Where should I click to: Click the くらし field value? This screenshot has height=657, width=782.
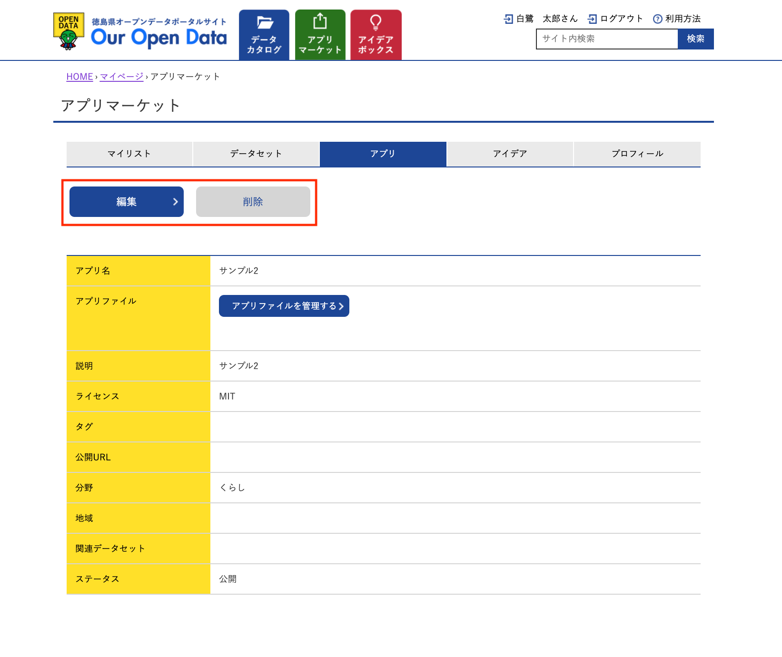point(232,488)
